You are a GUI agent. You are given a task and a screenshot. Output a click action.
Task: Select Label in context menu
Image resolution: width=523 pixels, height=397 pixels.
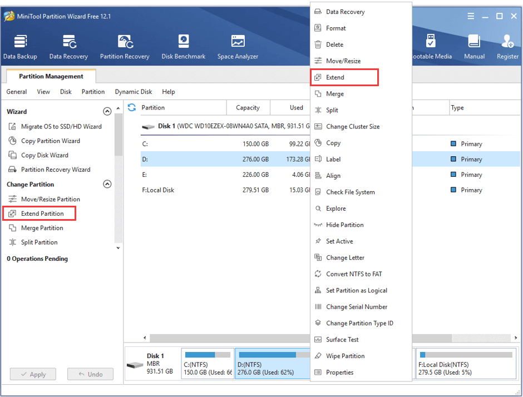361,159
